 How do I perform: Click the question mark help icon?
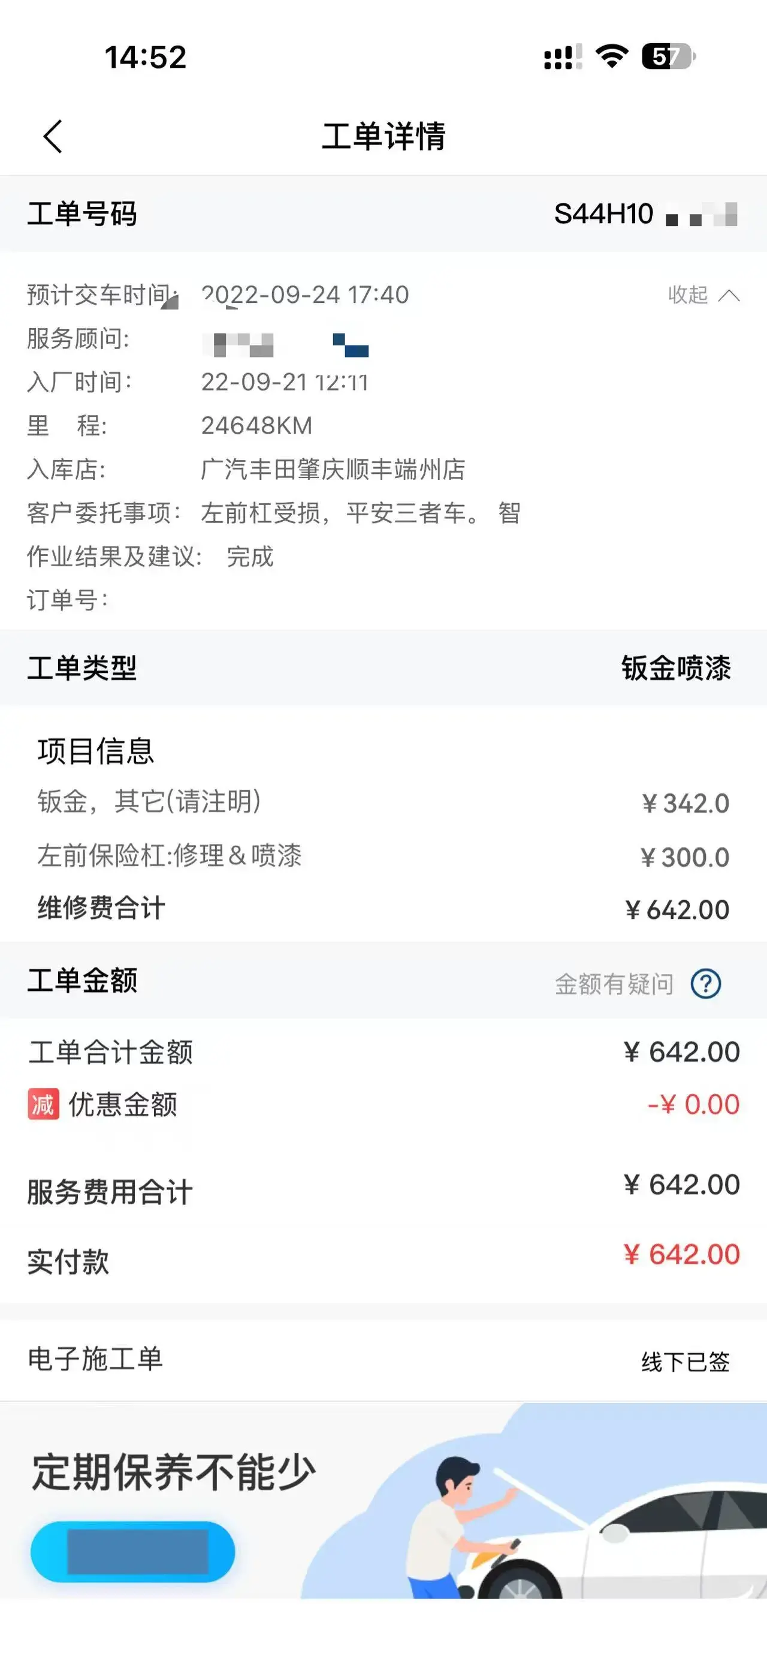[x=705, y=984]
